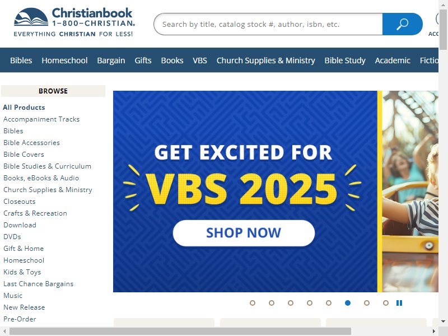Select the last carousel slide dot
Image resolution: width=448 pixels, height=336 pixels.
pos(386,303)
